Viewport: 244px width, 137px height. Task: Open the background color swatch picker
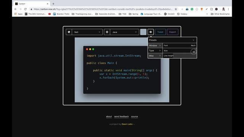click(143, 32)
